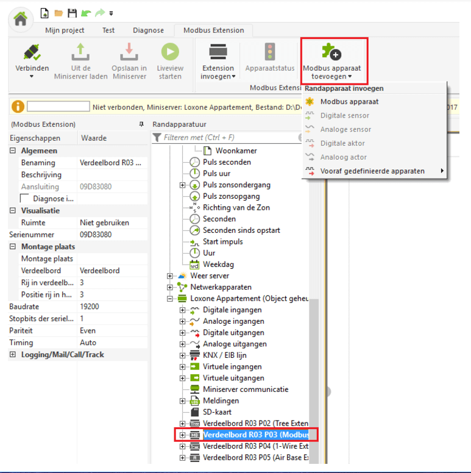
Task: Toggle the Diagnose checkbox in properties
Action: 24,199
